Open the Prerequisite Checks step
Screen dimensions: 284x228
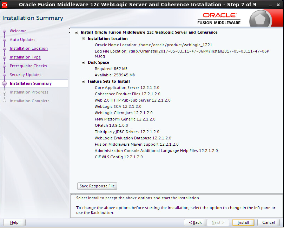(x=28, y=66)
